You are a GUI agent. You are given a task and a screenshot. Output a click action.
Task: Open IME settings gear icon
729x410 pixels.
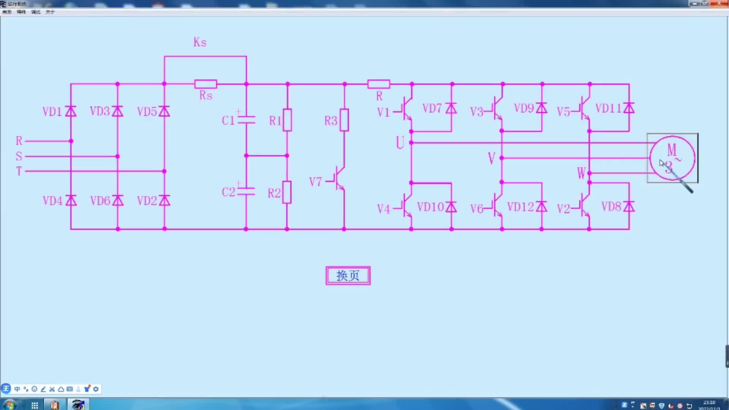[x=96, y=389]
